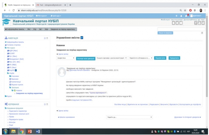Open Windows Start button
The height and width of the screenshot is (135, 209).
click(6, 131)
